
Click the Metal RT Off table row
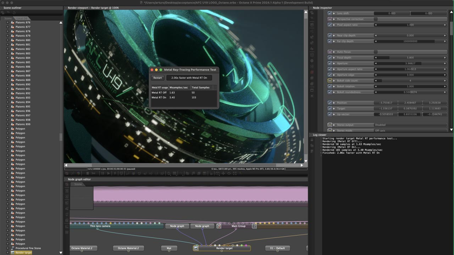coord(184,92)
